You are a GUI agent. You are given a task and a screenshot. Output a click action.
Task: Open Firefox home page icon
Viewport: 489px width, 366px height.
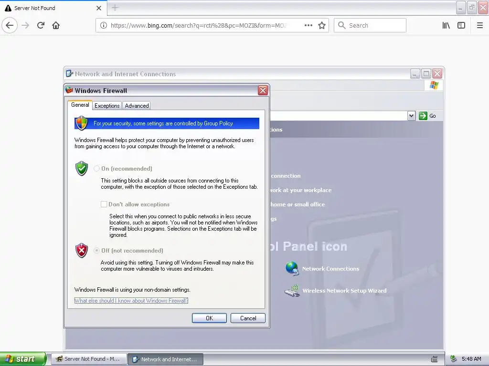56,25
